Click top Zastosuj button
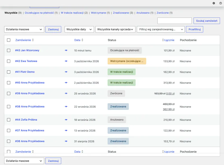 [x=53, y=29]
